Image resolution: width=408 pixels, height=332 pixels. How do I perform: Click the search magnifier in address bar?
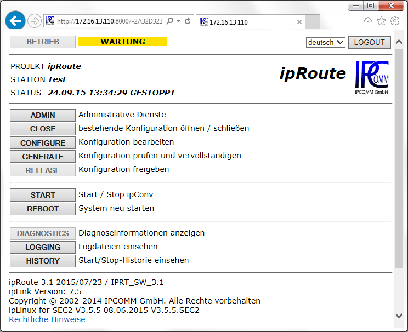pyautogui.click(x=170, y=21)
